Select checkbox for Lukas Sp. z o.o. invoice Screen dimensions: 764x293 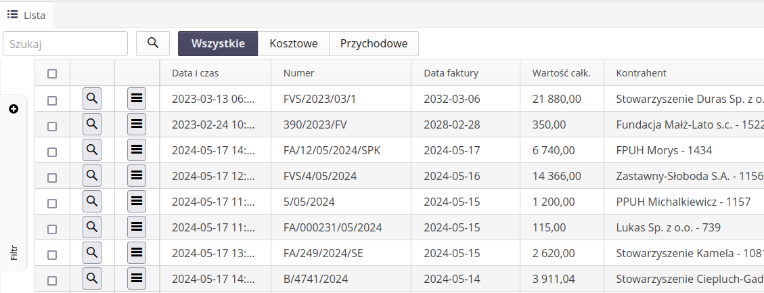(52, 229)
